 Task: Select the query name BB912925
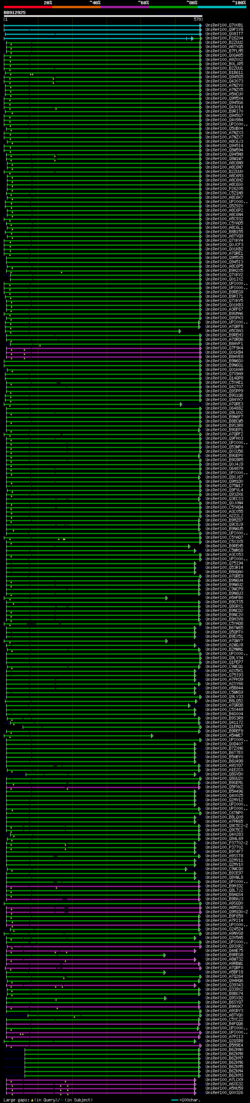[14, 13]
